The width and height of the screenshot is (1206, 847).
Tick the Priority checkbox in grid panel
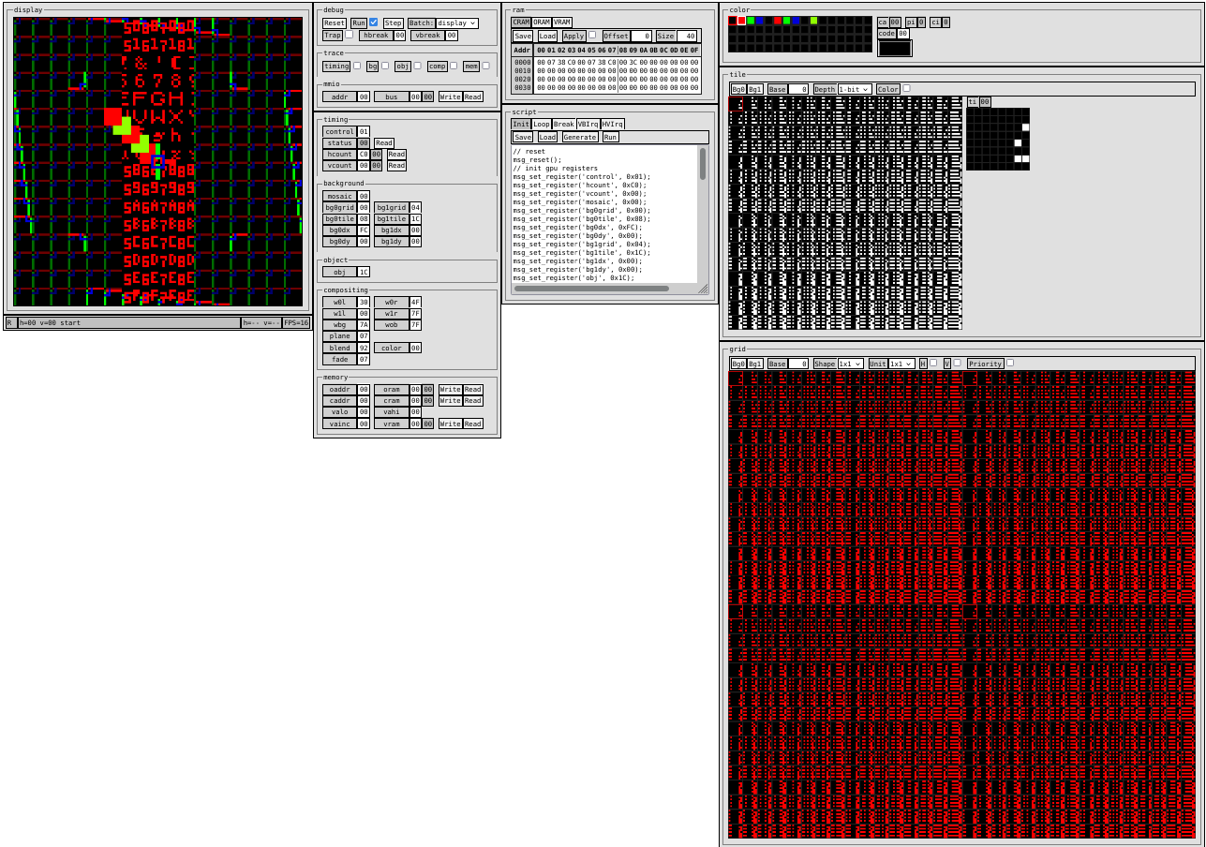coord(1010,363)
